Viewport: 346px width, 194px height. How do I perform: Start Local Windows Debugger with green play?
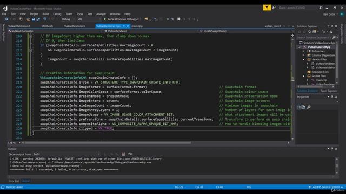(105, 19)
